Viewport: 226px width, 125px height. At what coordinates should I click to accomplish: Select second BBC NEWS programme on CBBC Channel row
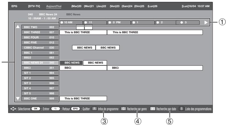pyautogui.click(x=107, y=47)
